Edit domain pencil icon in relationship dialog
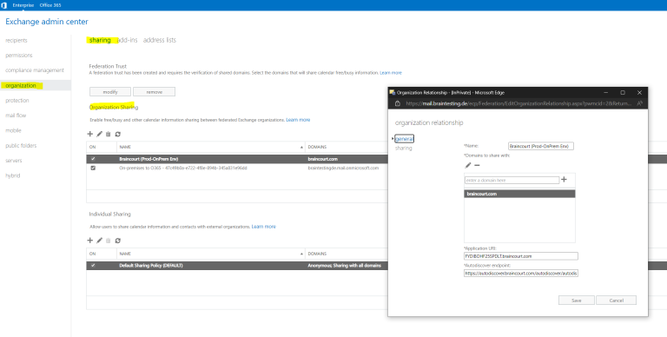 (x=468, y=165)
